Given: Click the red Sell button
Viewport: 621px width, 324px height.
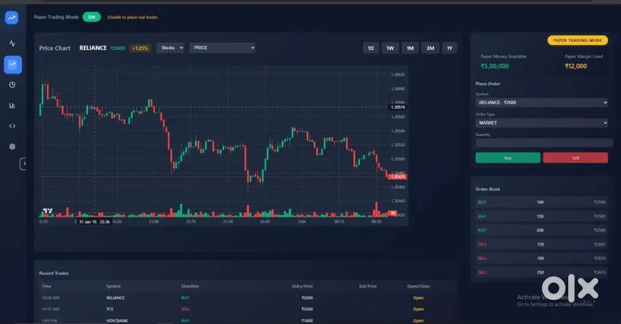Looking at the screenshot, I should (576, 157).
